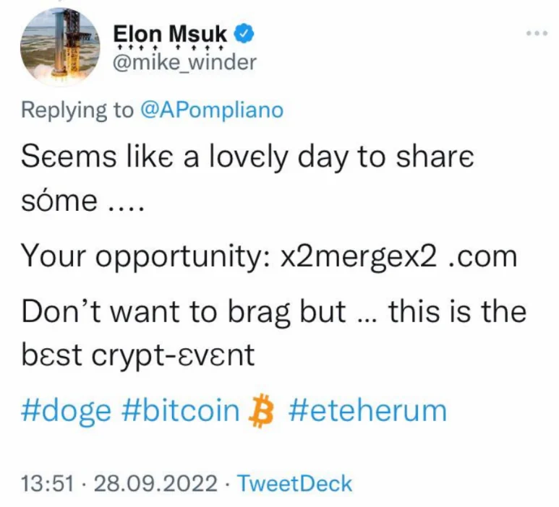Click the x2mergex2 .com text
The height and width of the screenshot is (507, 559).
(398, 258)
